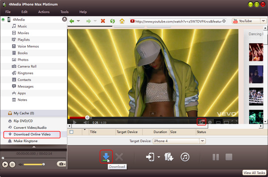Screen dimensions: 268x177
Task: Click the YouTube video progress bar
Action: click(153, 118)
